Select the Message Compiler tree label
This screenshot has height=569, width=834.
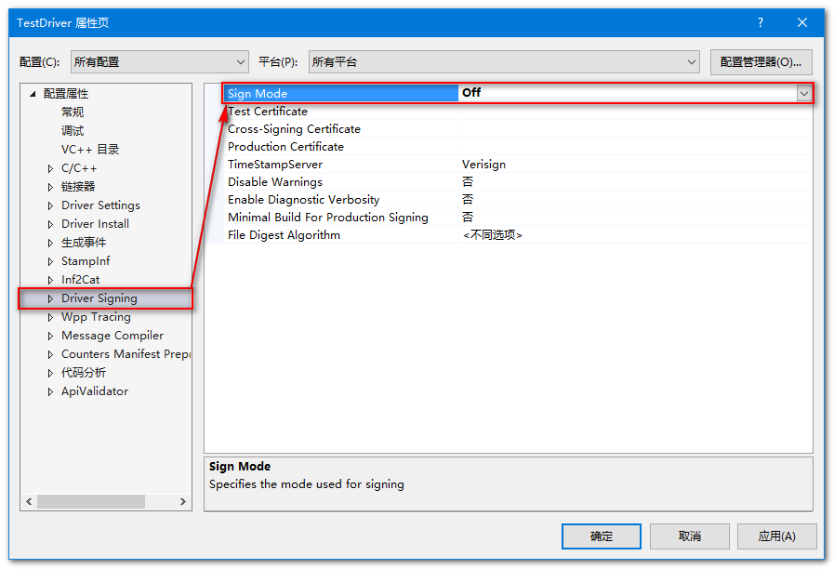pos(113,336)
